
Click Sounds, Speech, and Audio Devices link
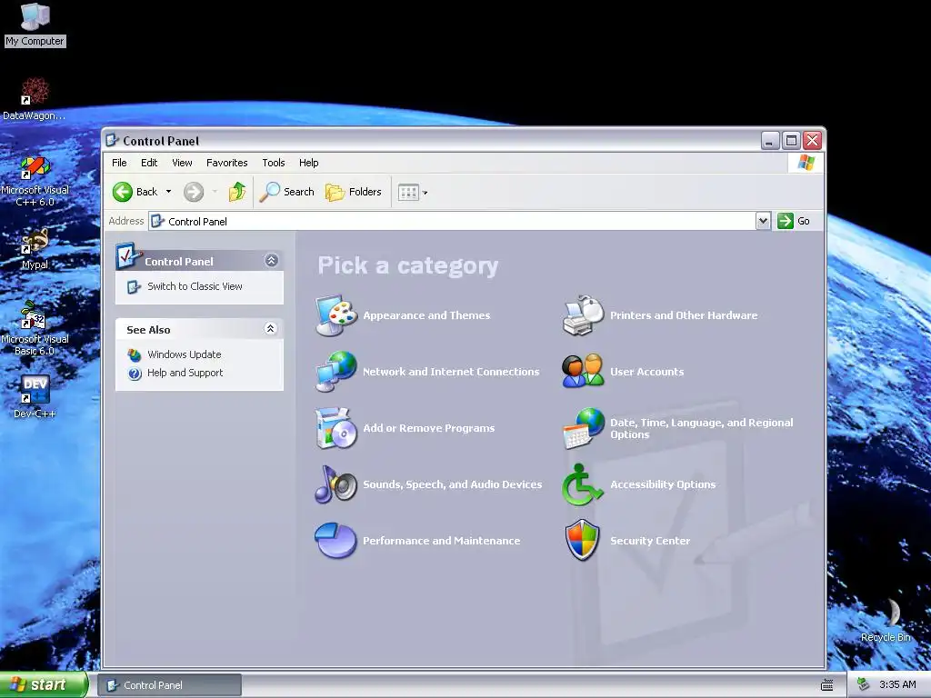(453, 484)
